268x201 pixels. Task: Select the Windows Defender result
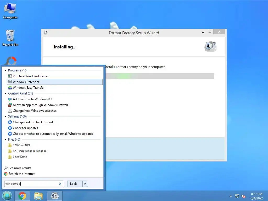coord(55,82)
